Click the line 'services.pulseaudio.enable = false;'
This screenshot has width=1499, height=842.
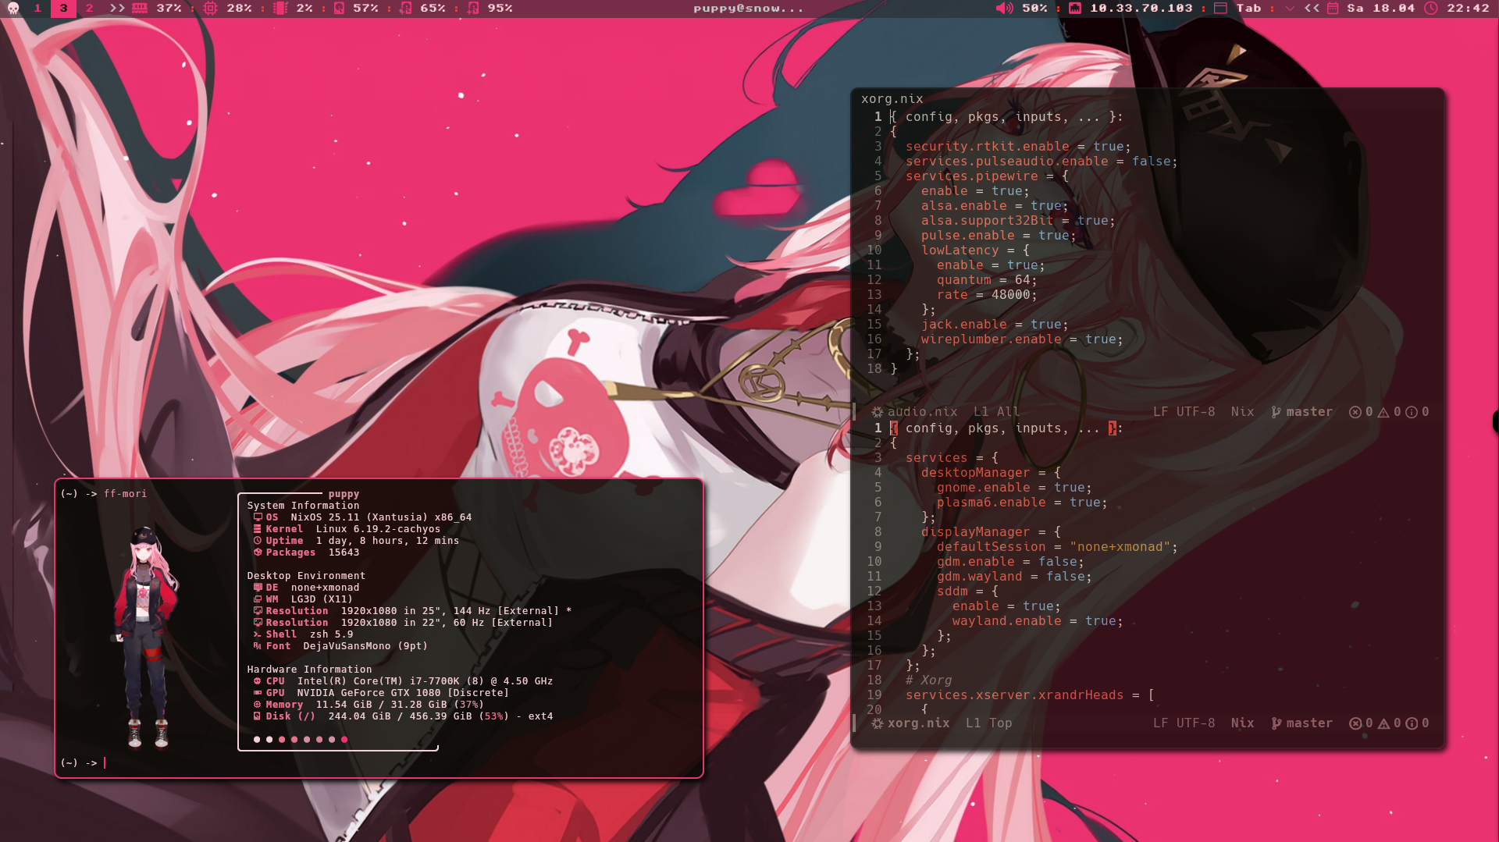[x=1041, y=162]
